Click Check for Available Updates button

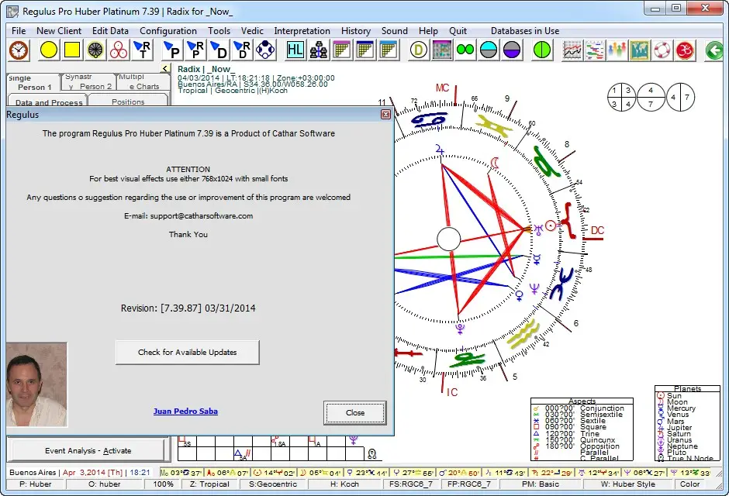(188, 353)
